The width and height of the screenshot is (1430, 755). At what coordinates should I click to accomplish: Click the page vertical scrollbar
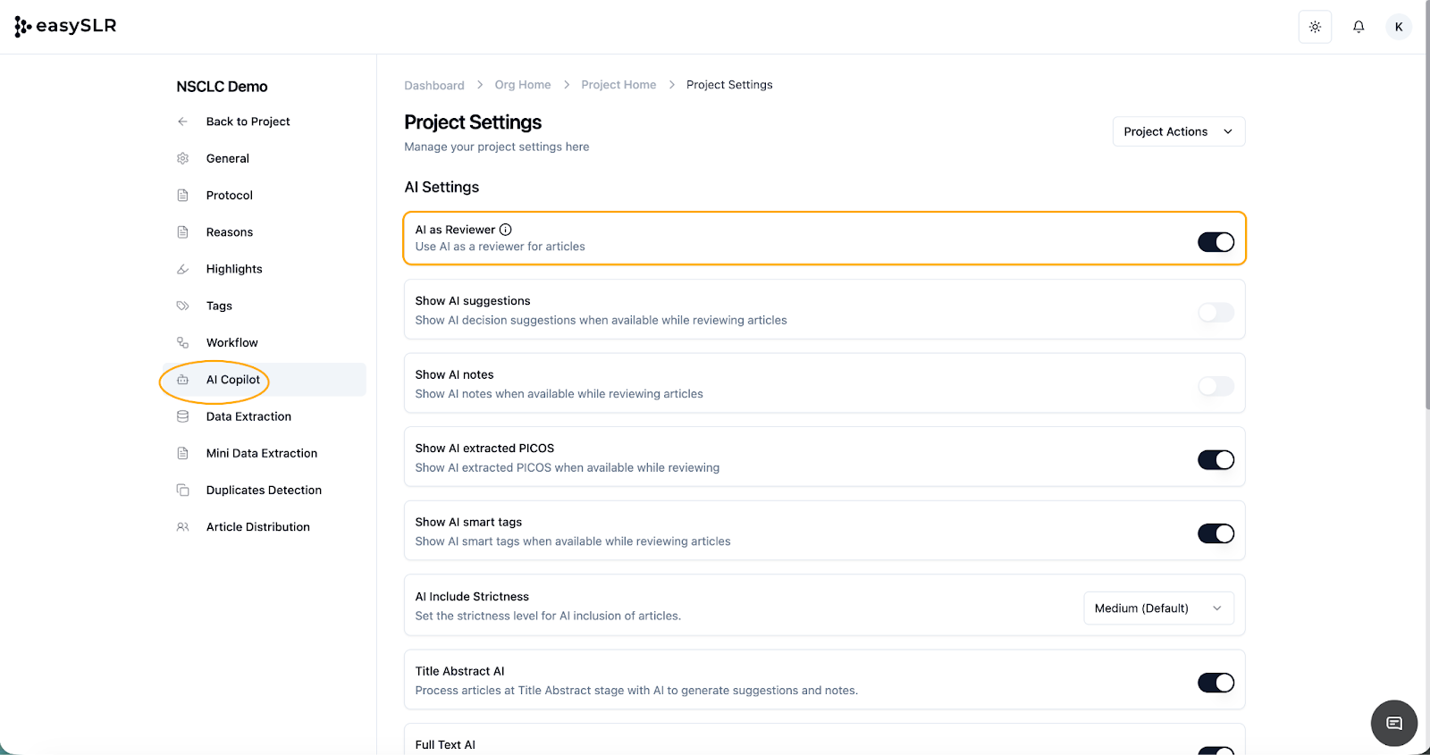point(1426,223)
